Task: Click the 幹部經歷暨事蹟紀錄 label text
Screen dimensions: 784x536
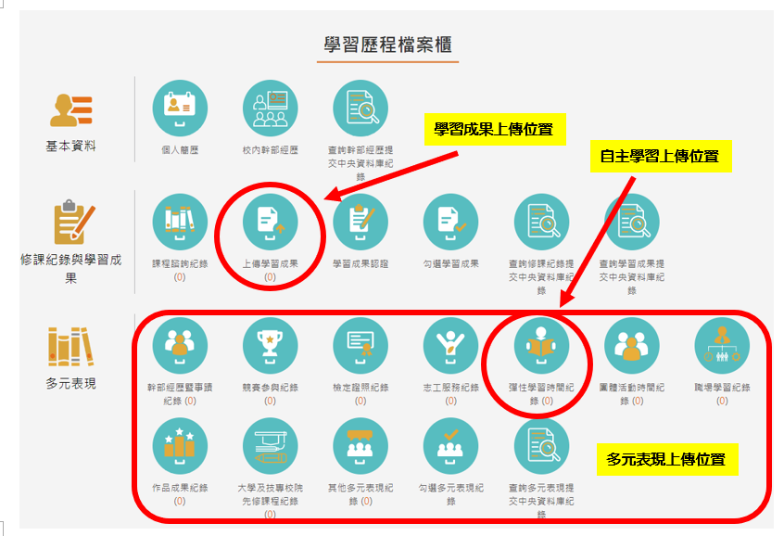Action: (x=180, y=394)
